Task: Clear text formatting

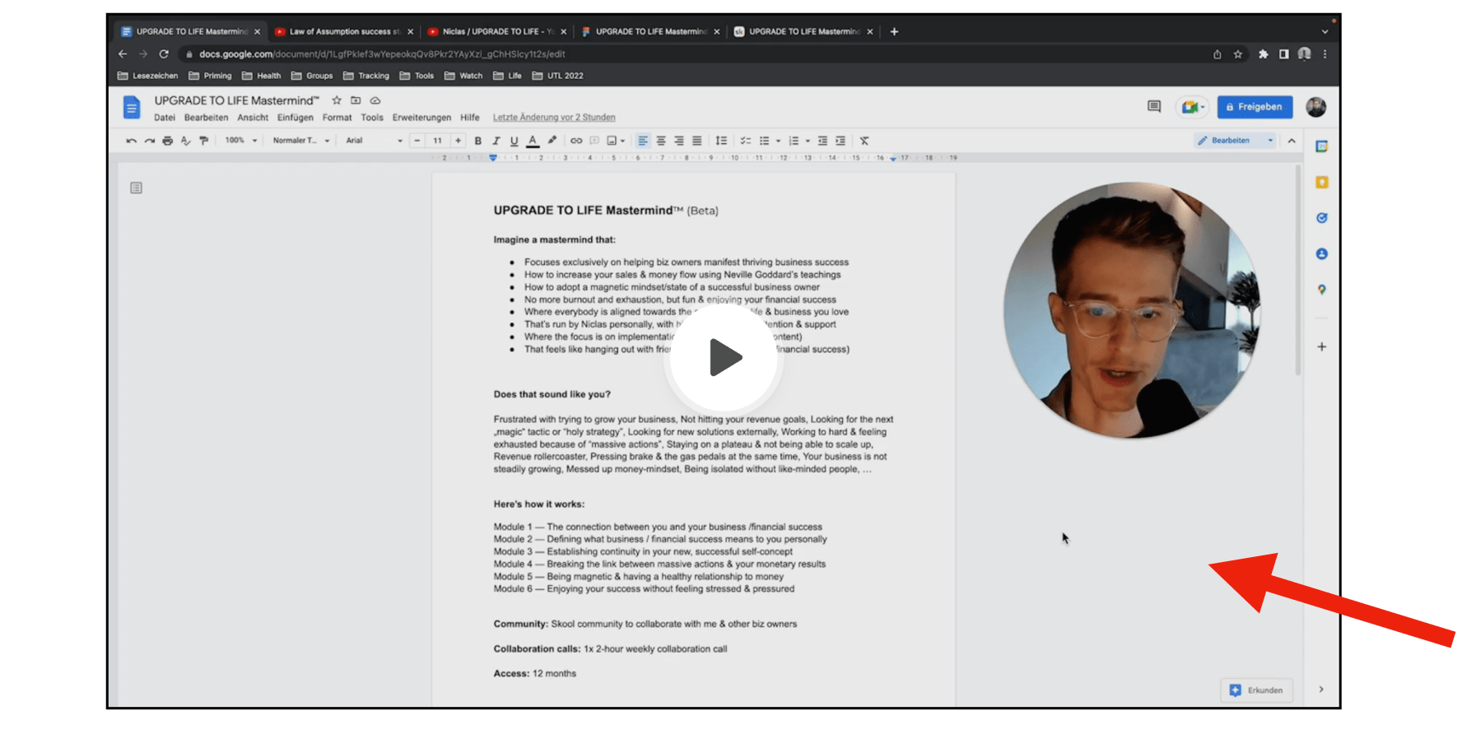Action: tap(864, 141)
